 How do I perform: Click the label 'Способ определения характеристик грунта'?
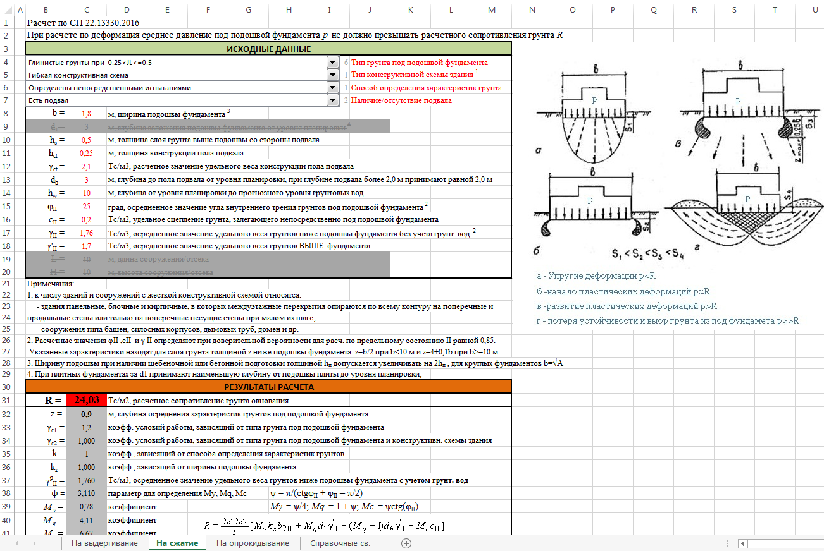426,88
